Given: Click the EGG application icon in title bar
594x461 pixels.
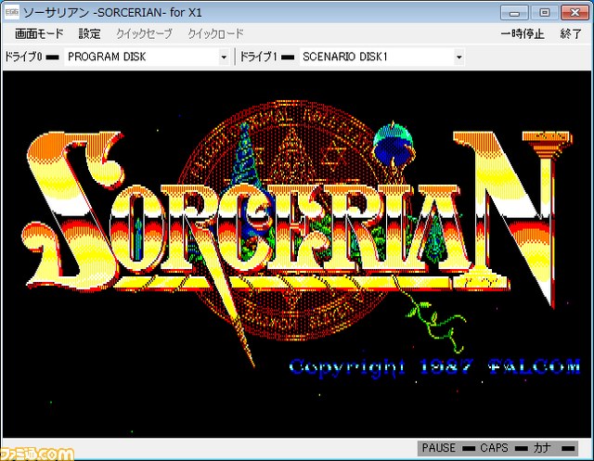Looking at the screenshot, I should click(11, 12).
